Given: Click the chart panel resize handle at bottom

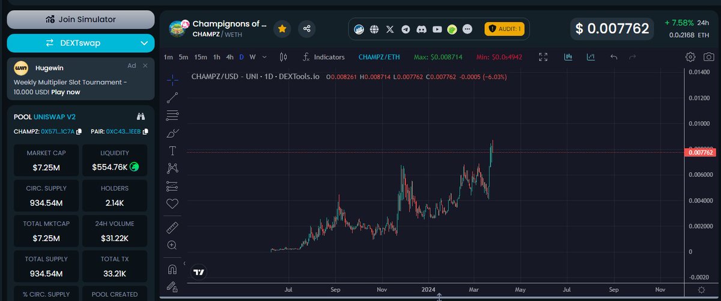Looking at the screenshot, I should [x=439, y=297].
